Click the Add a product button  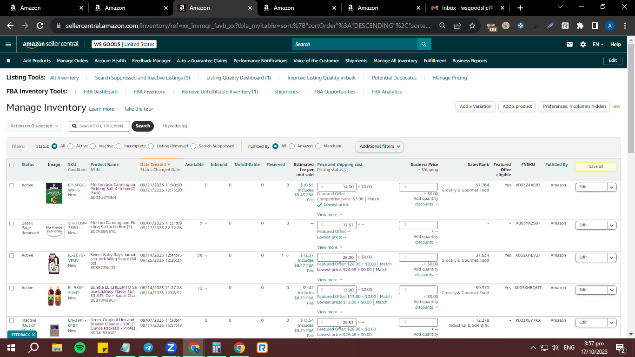[x=517, y=106]
